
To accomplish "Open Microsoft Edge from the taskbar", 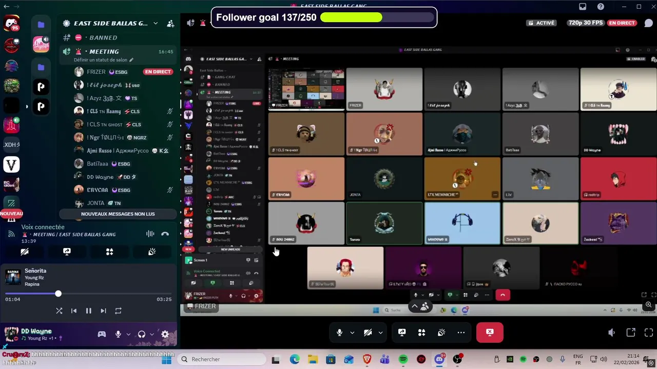I will point(295,360).
